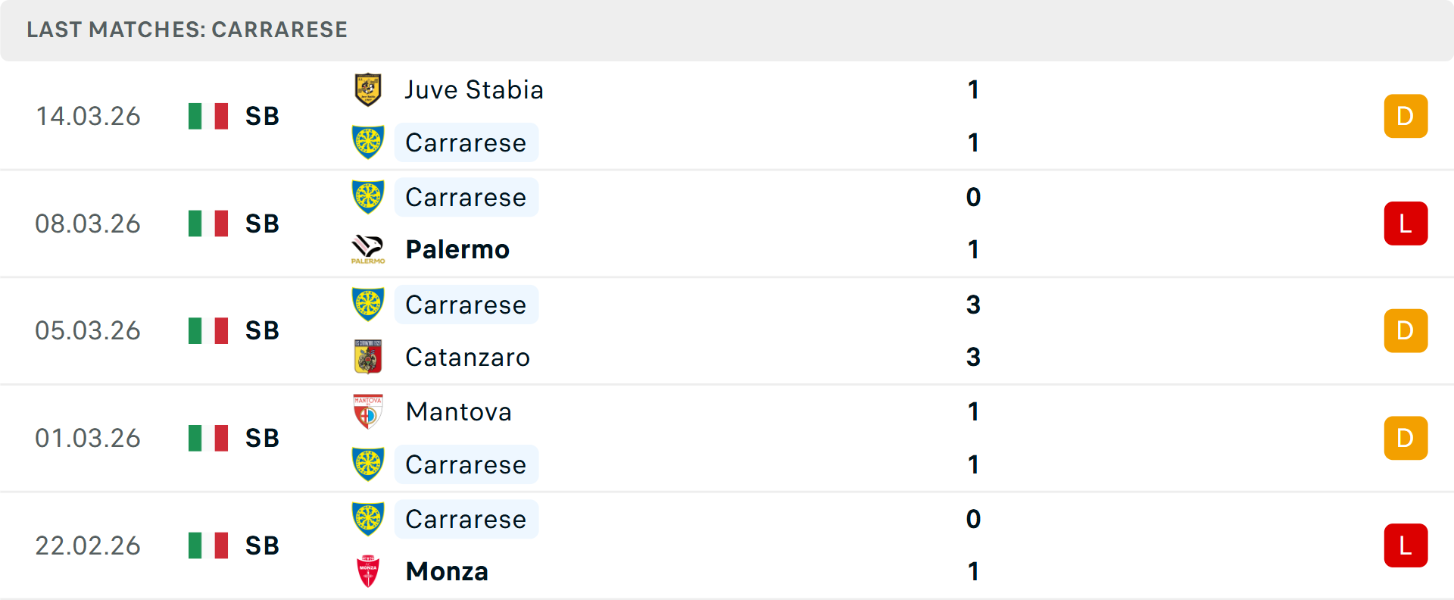Screen dimensions: 1454x600
Task: Open the Palermo team link
Action: [457, 249]
